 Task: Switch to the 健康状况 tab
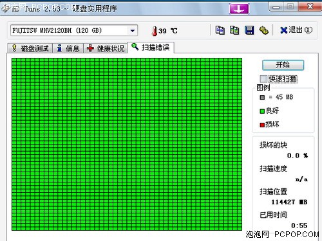click(106, 48)
